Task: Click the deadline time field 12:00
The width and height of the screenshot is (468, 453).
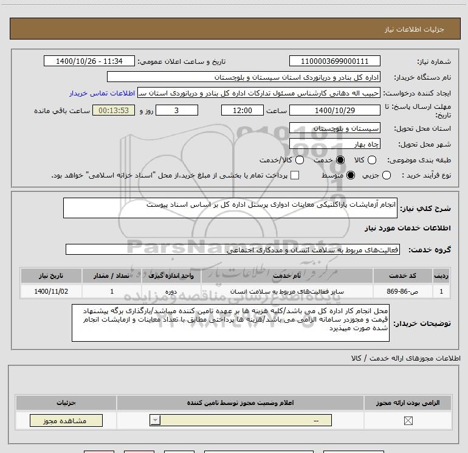Action: (243, 110)
